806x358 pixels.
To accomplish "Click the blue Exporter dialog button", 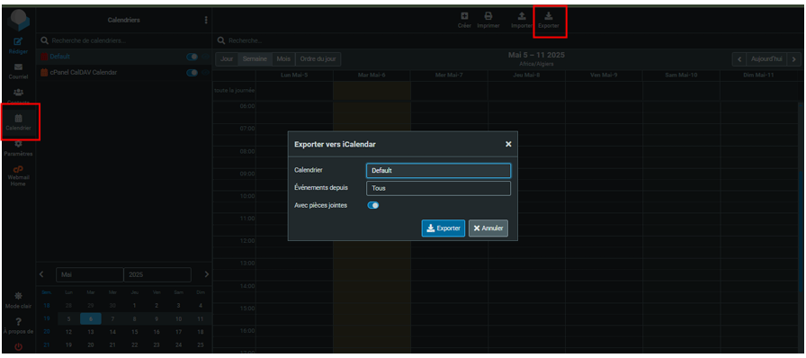I will pos(443,228).
